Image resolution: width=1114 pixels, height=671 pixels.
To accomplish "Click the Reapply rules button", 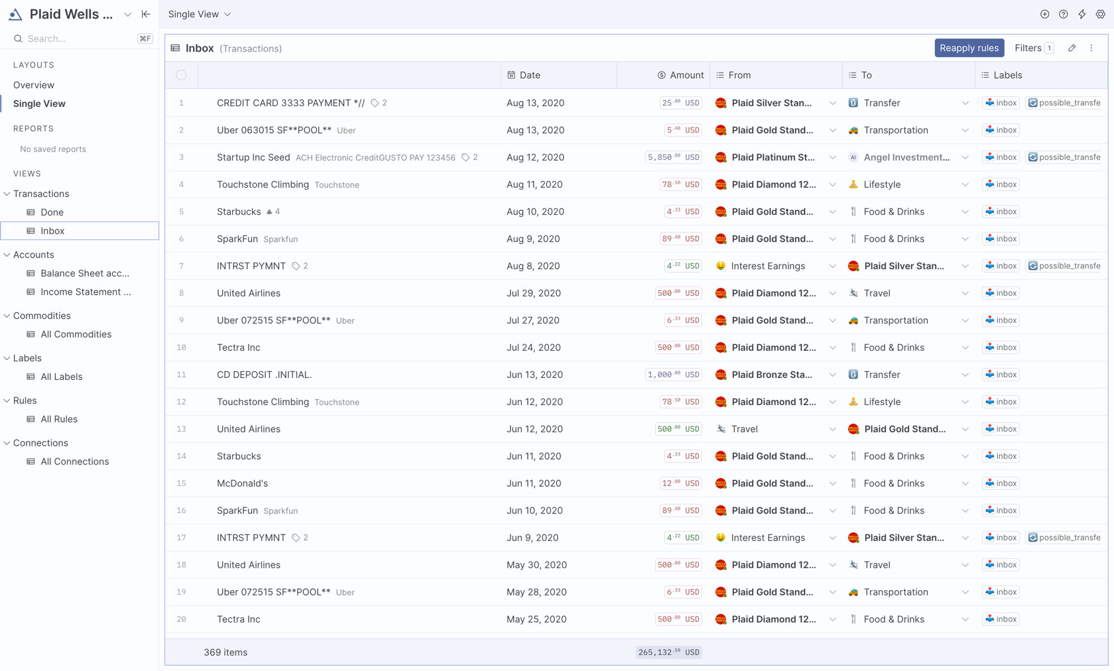I will tap(969, 48).
